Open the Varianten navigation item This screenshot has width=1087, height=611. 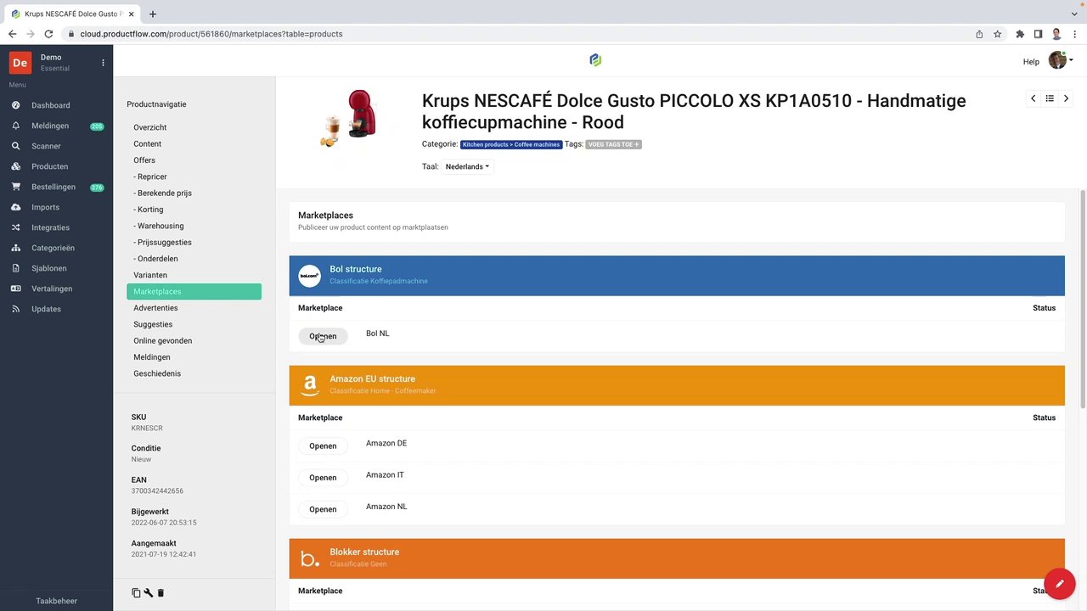click(150, 275)
